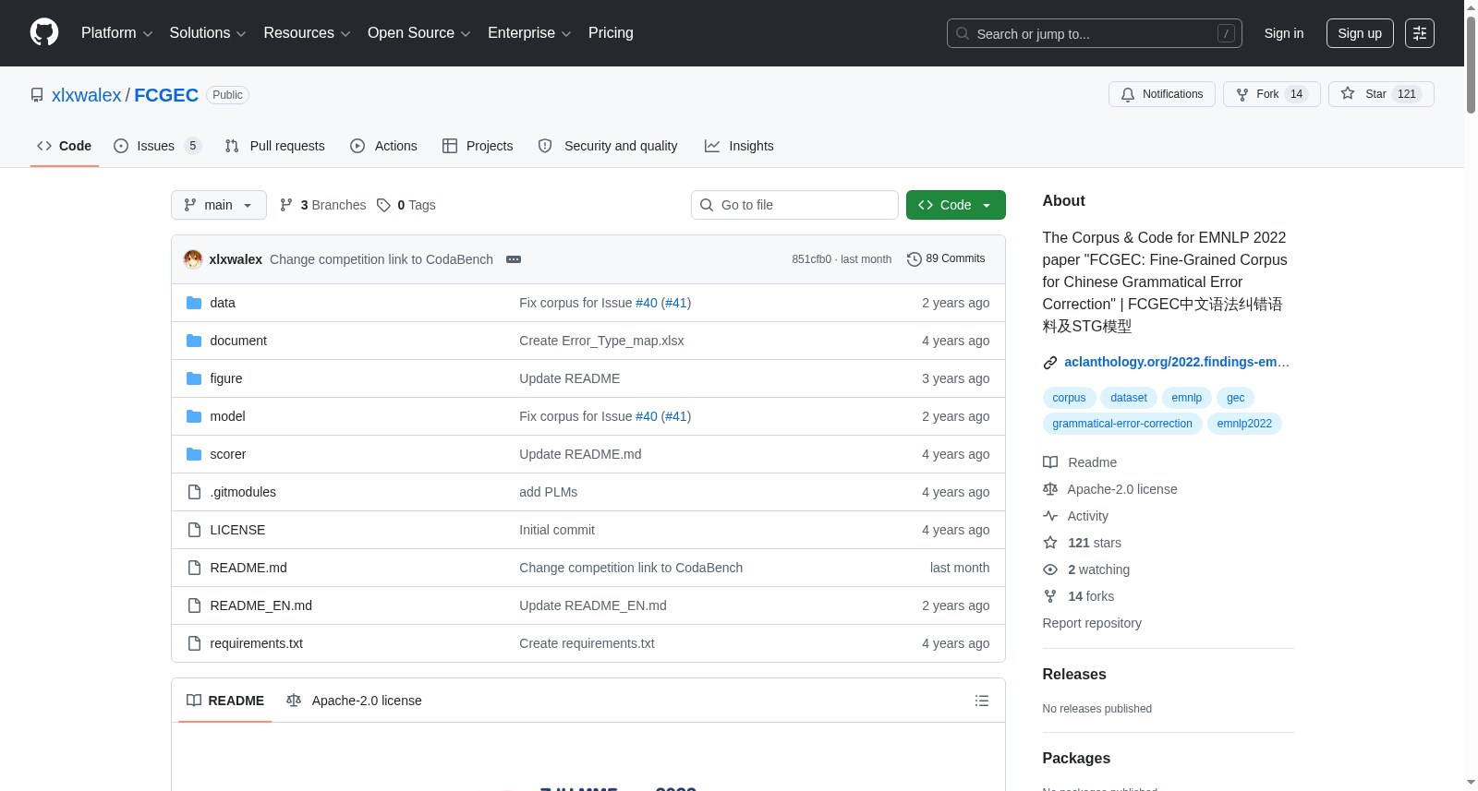Open the aclanthology.org paper link

(1177, 362)
